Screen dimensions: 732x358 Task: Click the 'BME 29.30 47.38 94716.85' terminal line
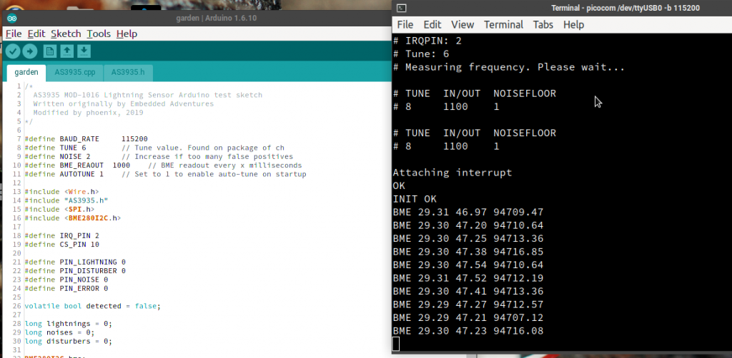[468, 252]
